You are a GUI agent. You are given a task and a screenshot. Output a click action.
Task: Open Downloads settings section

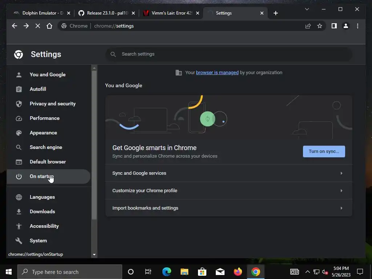(x=48, y=211)
